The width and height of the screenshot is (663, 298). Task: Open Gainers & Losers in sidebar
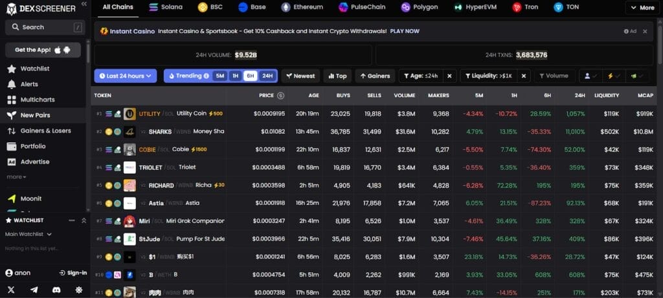point(45,131)
